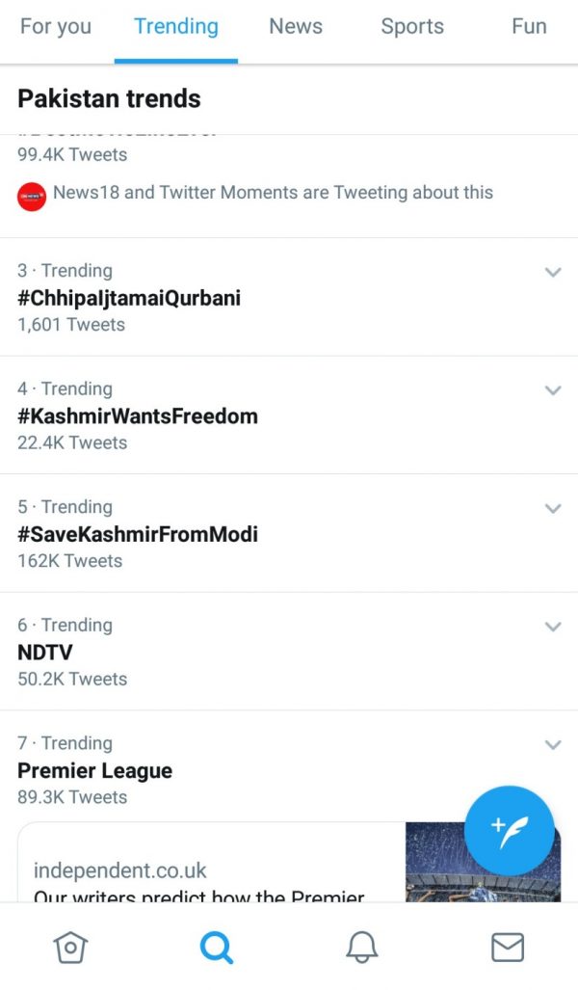Tap the Search magnifier icon
Image resolution: width=578 pixels, height=990 pixels.
pos(217,948)
